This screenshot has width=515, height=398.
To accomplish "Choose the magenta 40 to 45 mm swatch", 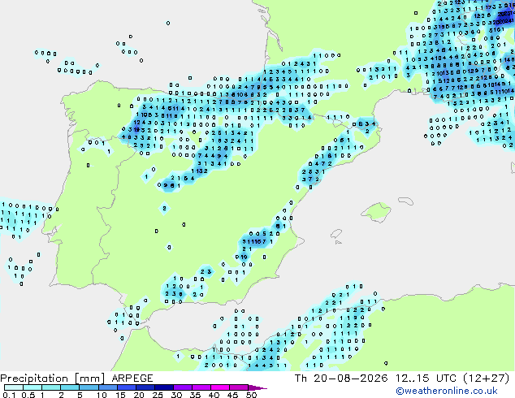I will [220, 387].
